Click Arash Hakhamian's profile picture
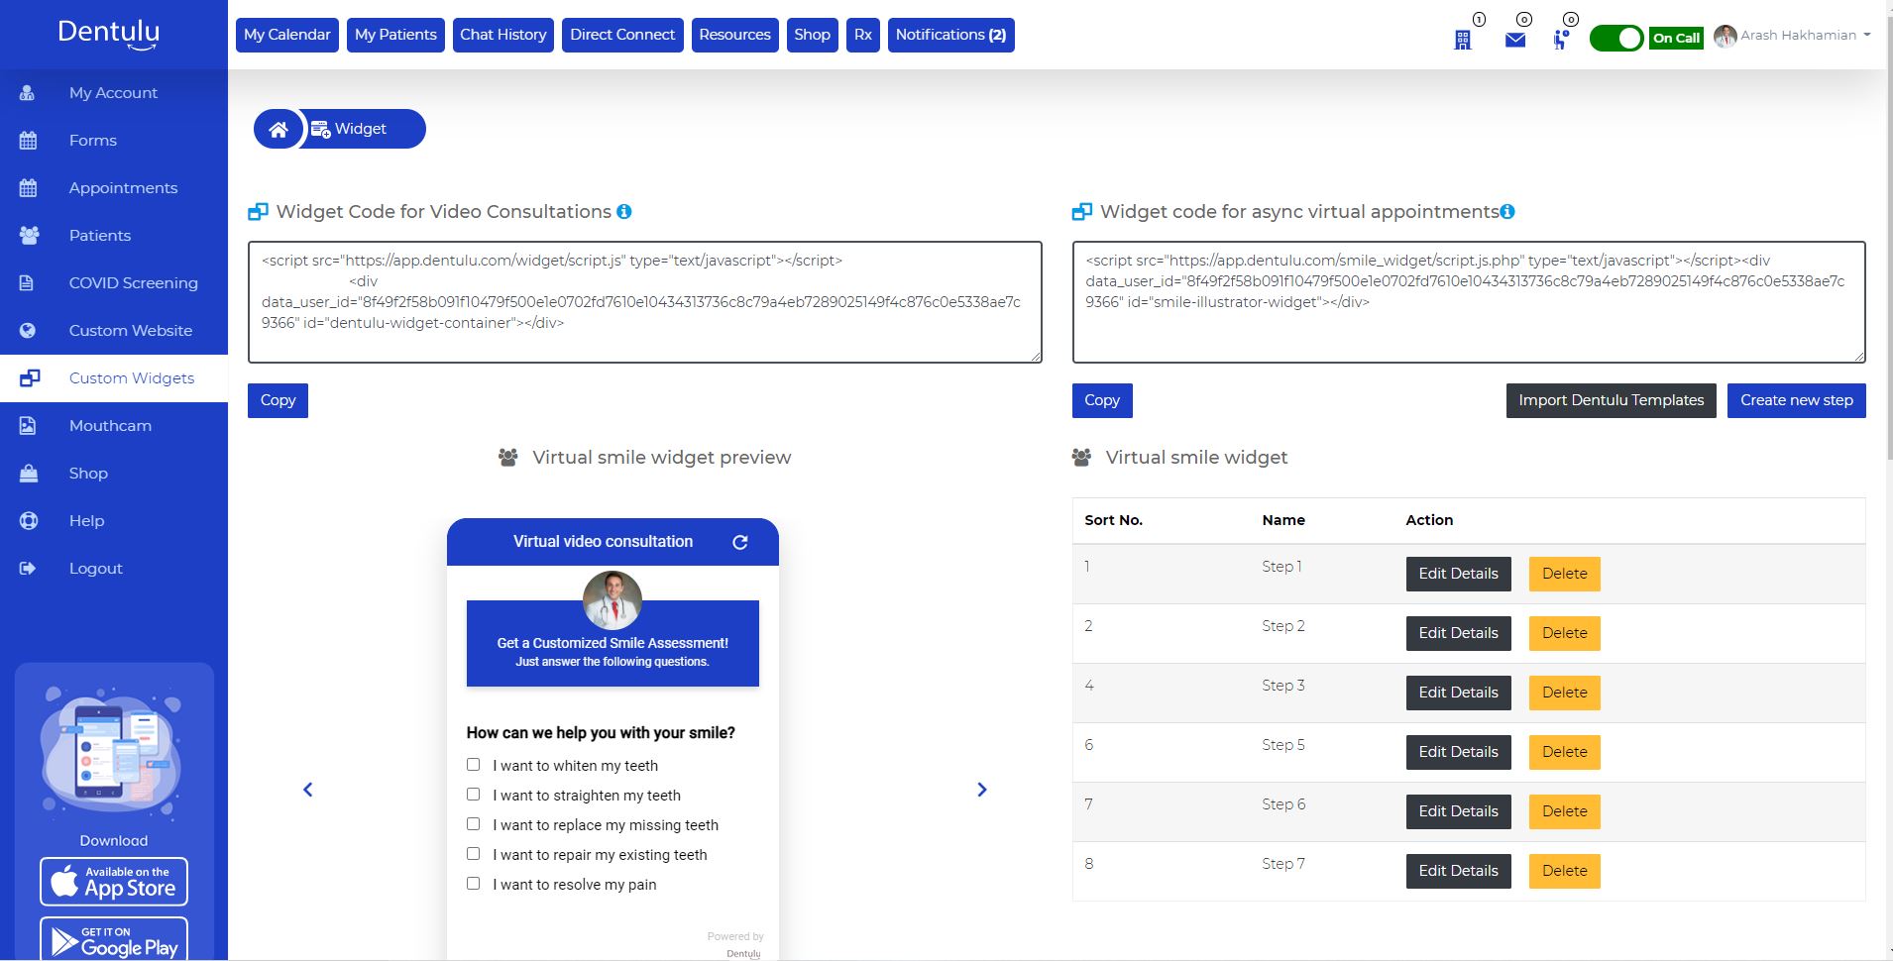 point(1726,36)
